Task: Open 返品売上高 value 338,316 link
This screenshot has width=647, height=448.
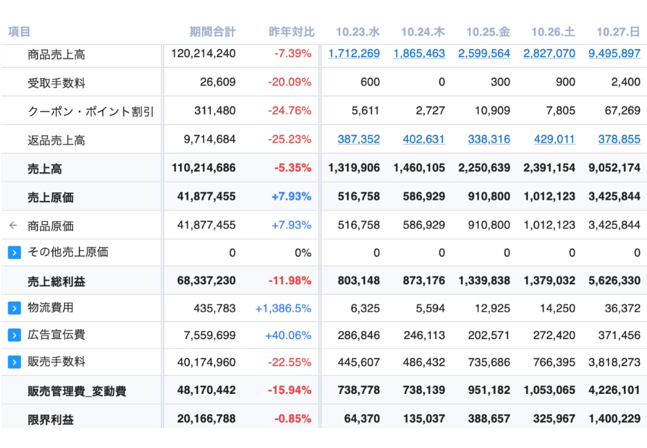Action: click(x=488, y=139)
